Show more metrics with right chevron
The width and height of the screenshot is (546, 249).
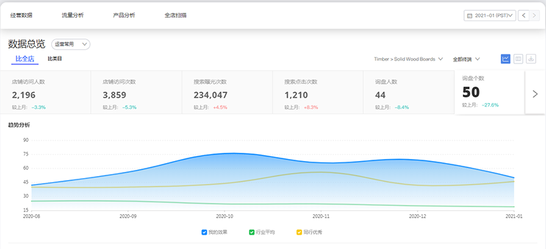(535, 93)
